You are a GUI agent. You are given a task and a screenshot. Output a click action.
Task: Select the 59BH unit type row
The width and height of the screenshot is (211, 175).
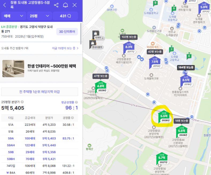click(40, 159)
